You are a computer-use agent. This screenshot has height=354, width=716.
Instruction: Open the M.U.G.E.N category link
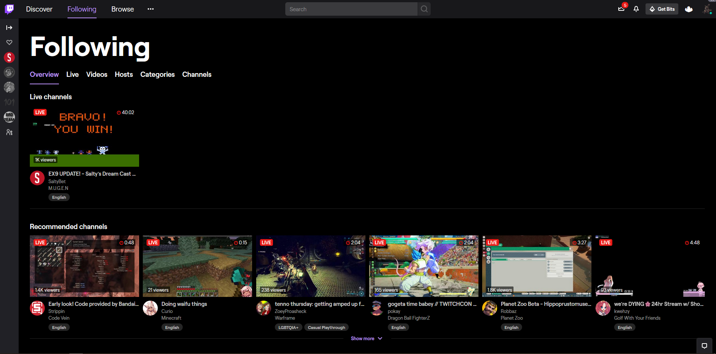58,188
